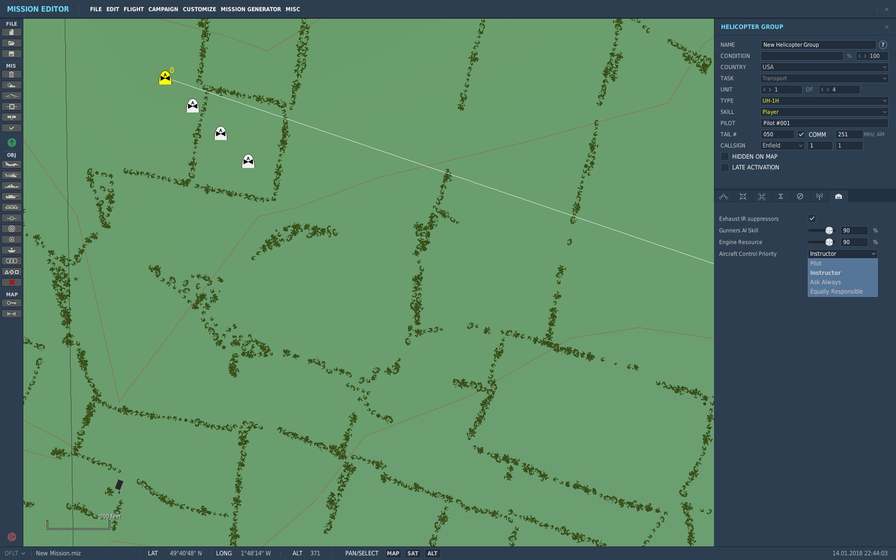
Task: Click the weather settings icon
Action: pyautogui.click(x=12, y=85)
